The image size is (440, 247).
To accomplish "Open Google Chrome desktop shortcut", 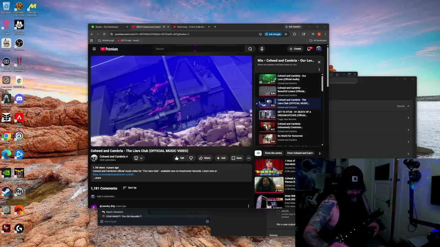I will pos(6,138).
